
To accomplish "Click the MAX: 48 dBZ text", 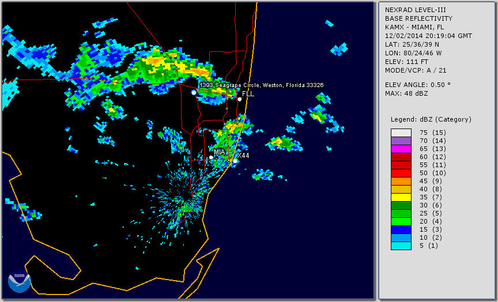I will 406,93.
